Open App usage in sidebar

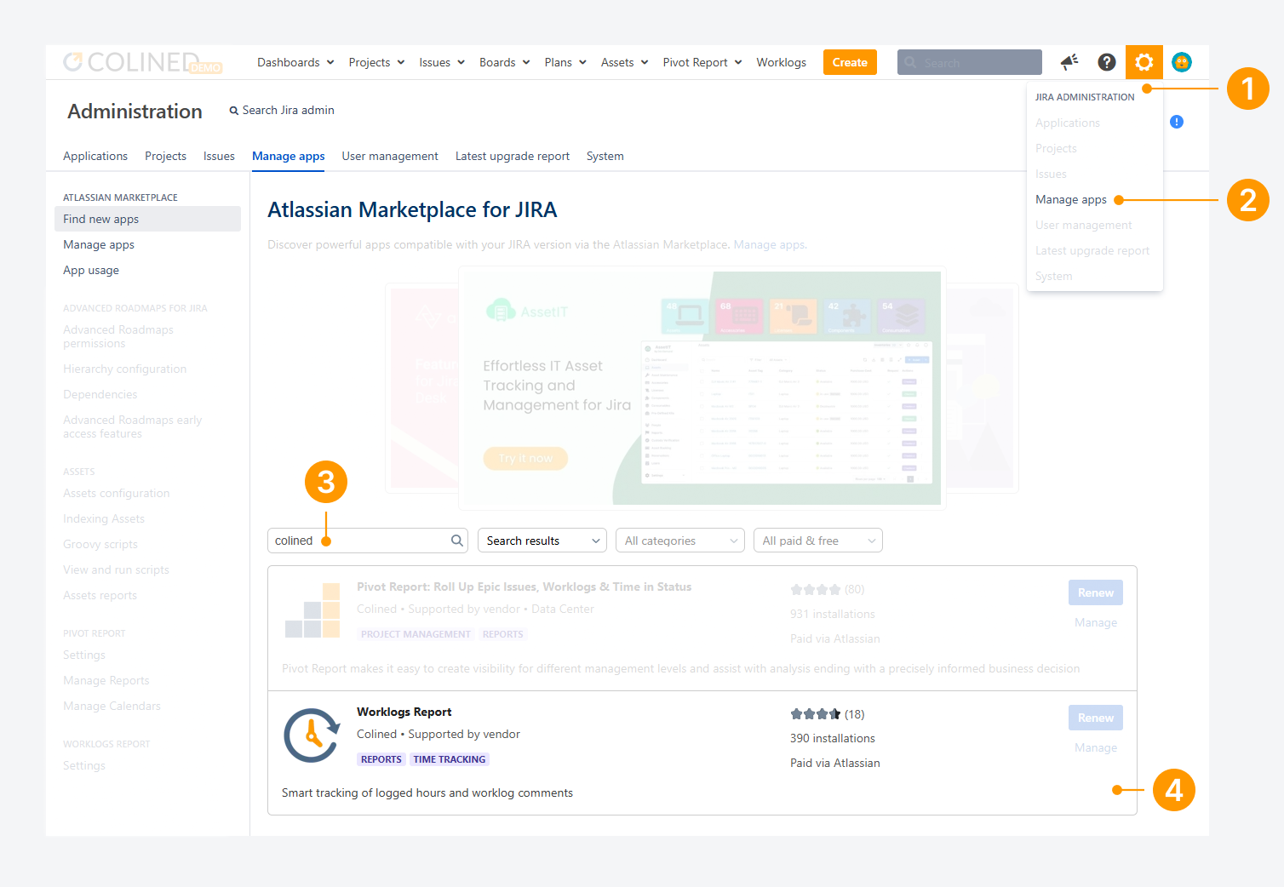(91, 270)
